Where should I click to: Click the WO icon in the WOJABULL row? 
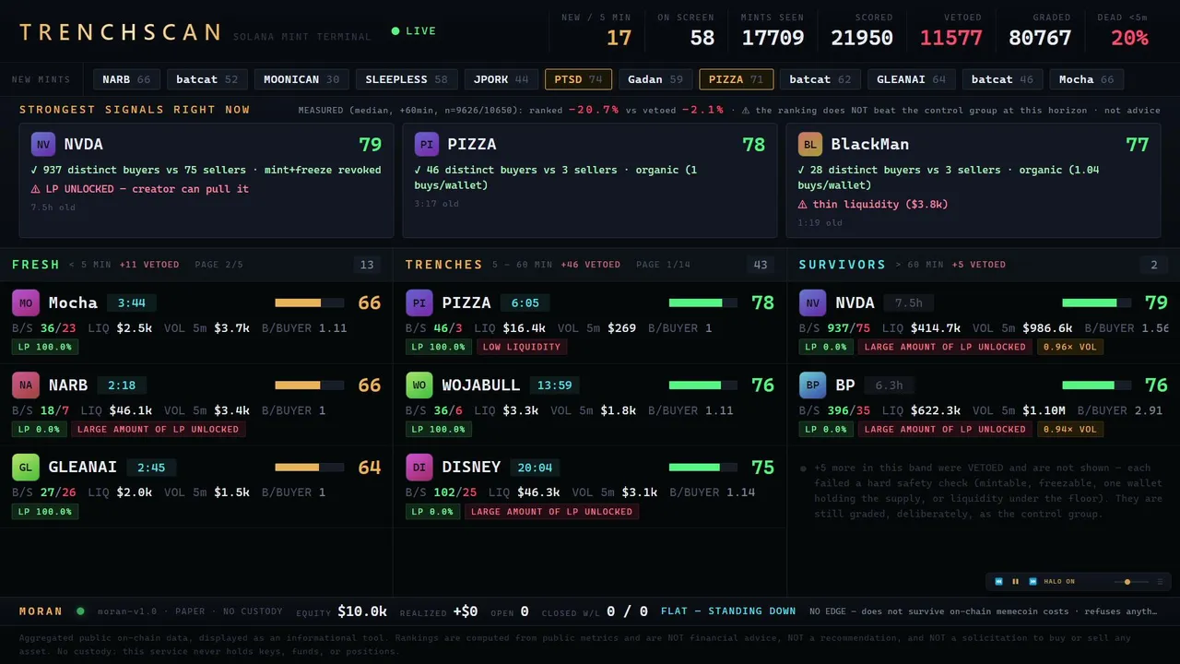pos(419,385)
